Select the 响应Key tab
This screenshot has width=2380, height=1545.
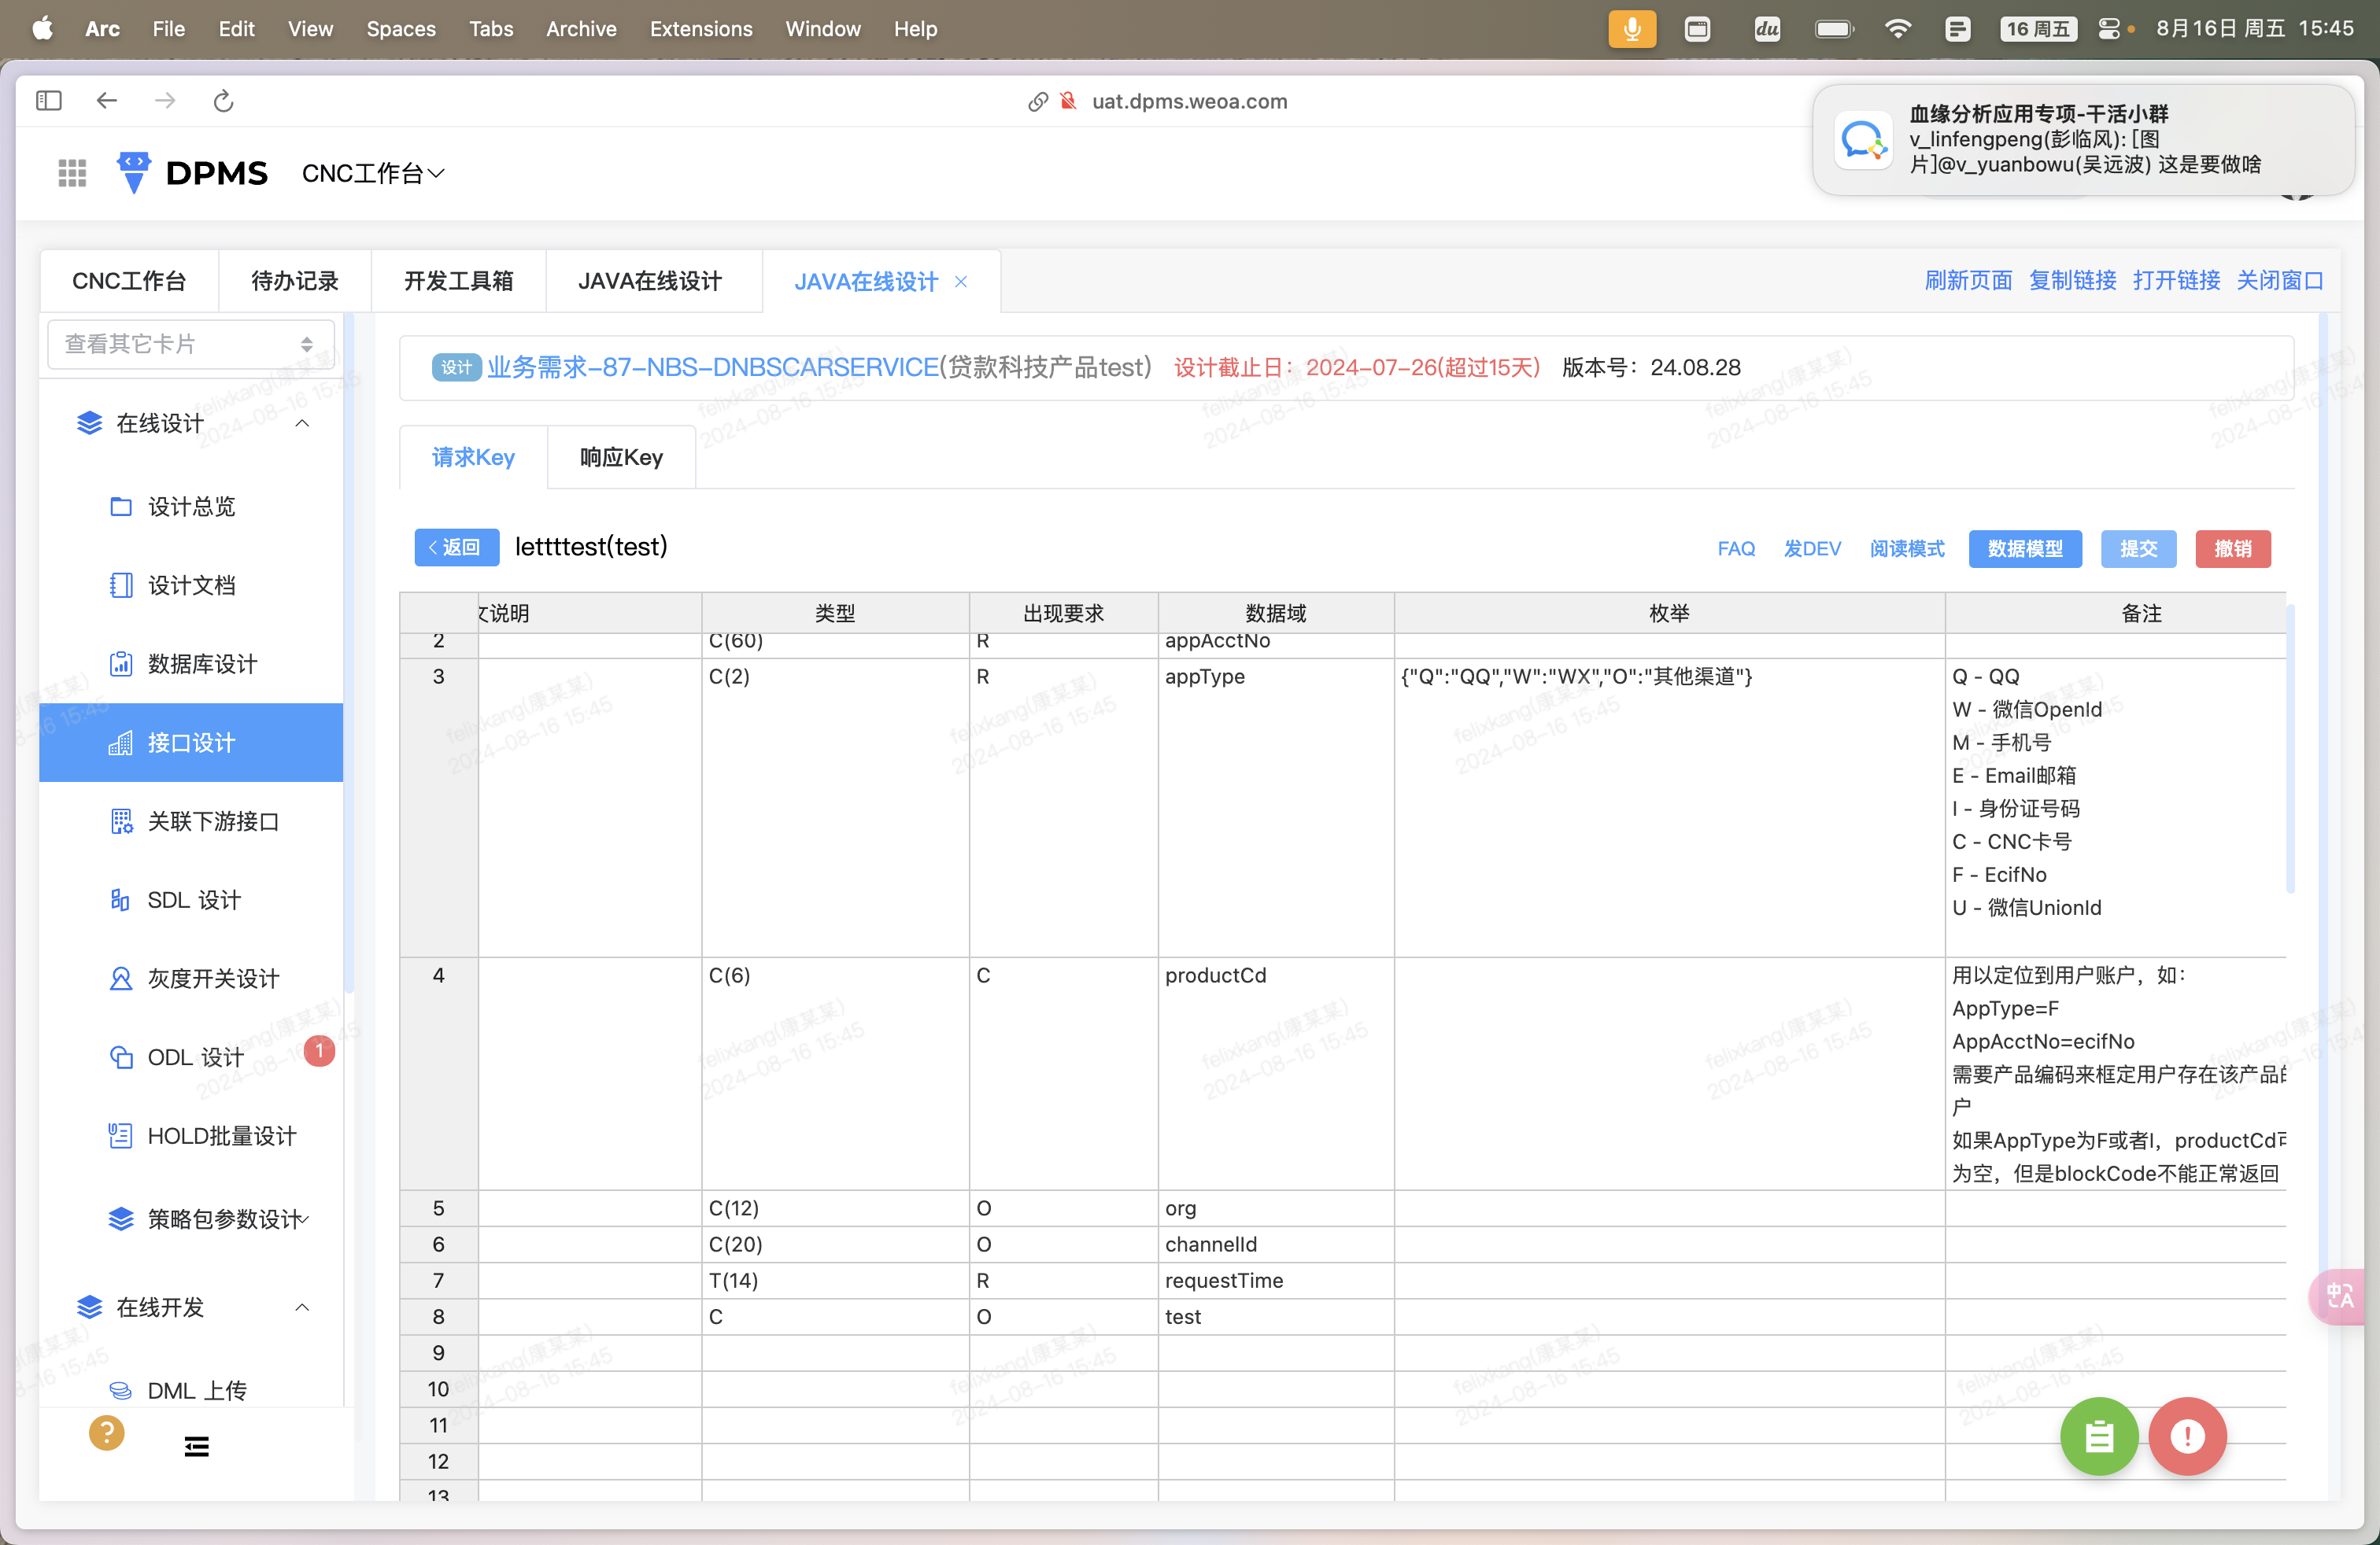pyautogui.click(x=621, y=457)
